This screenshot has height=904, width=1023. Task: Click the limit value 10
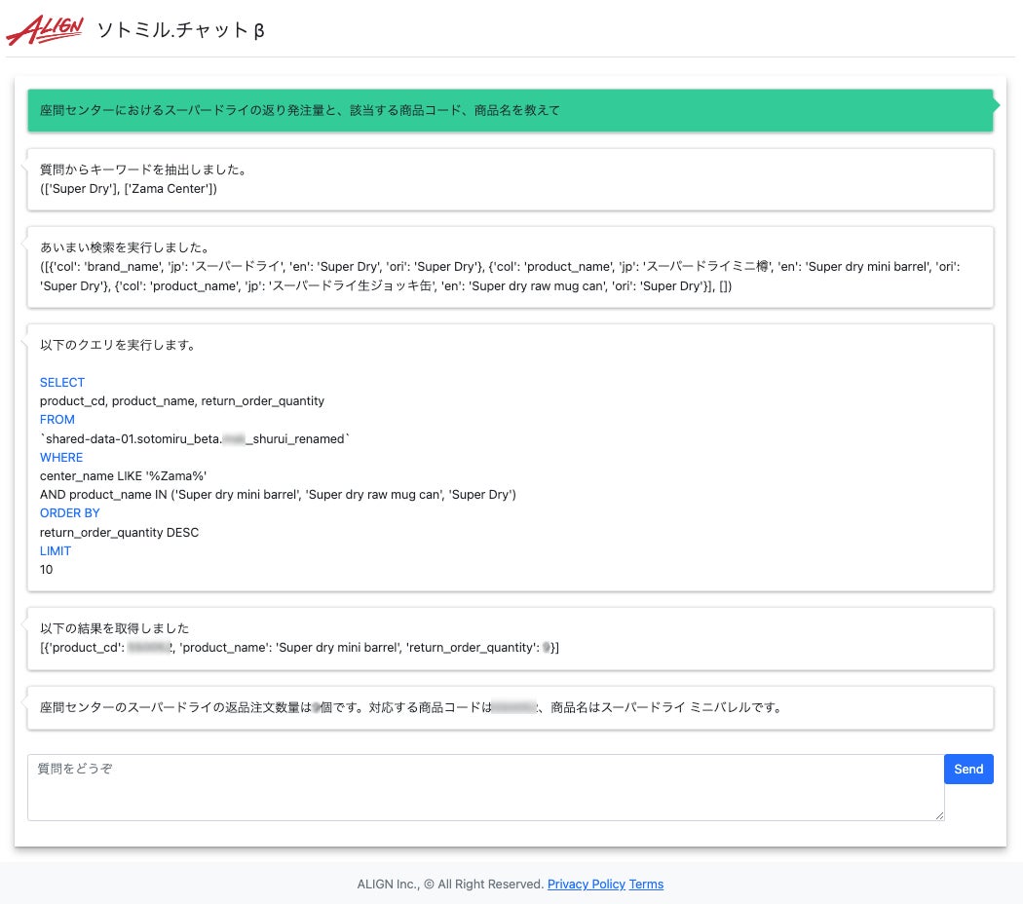tap(47, 570)
